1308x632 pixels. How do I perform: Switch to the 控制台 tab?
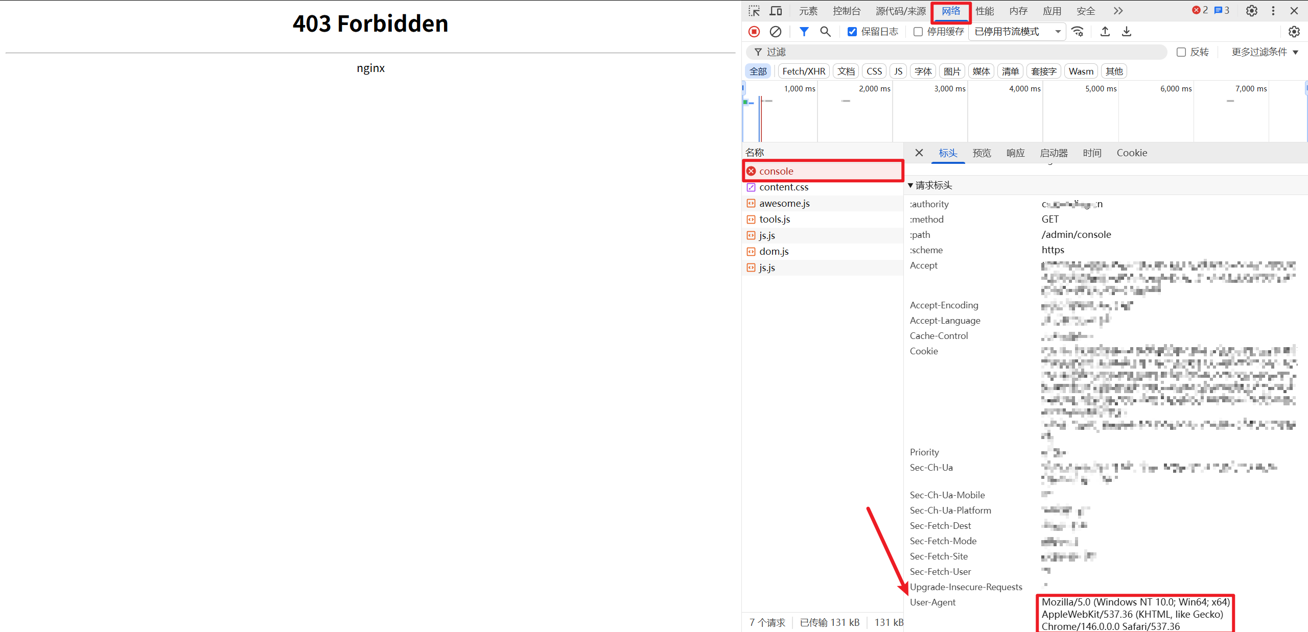click(x=846, y=11)
